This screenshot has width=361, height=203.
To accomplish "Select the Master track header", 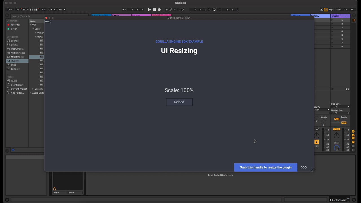I will [340, 16].
